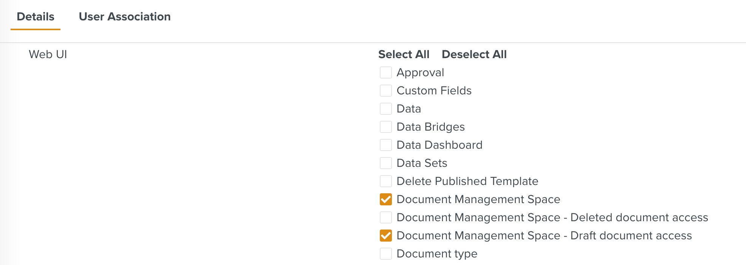Enable the Data Dashboard checkbox
The height and width of the screenshot is (265, 746).
coord(386,145)
